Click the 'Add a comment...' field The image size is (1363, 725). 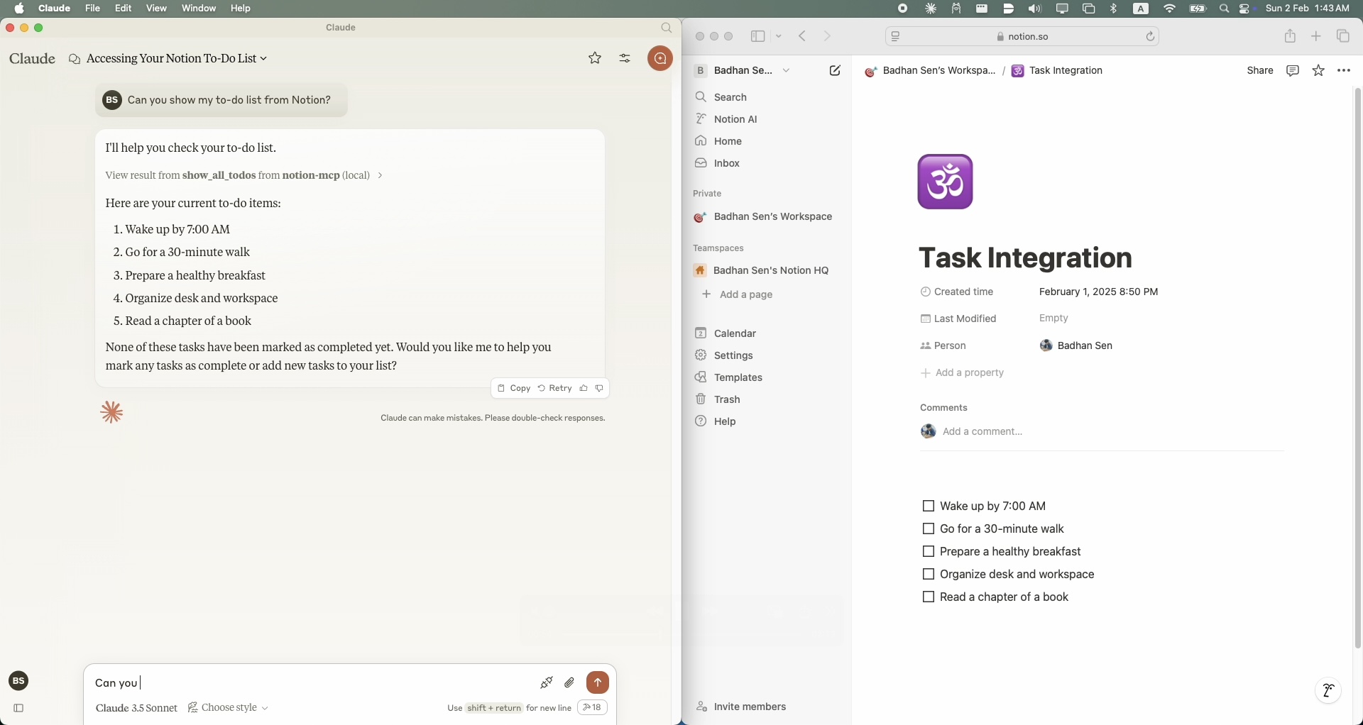coord(982,432)
